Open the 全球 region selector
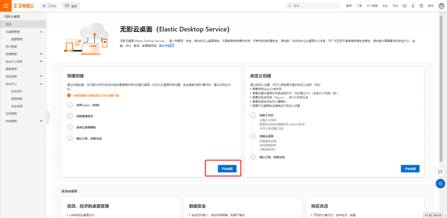Viewport: 447px width, 218px height. point(71,6)
